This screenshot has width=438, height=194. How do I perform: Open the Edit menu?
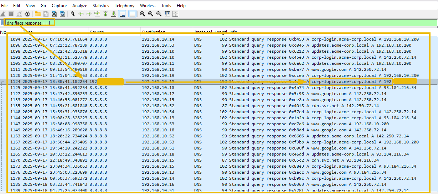click(17, 6)
